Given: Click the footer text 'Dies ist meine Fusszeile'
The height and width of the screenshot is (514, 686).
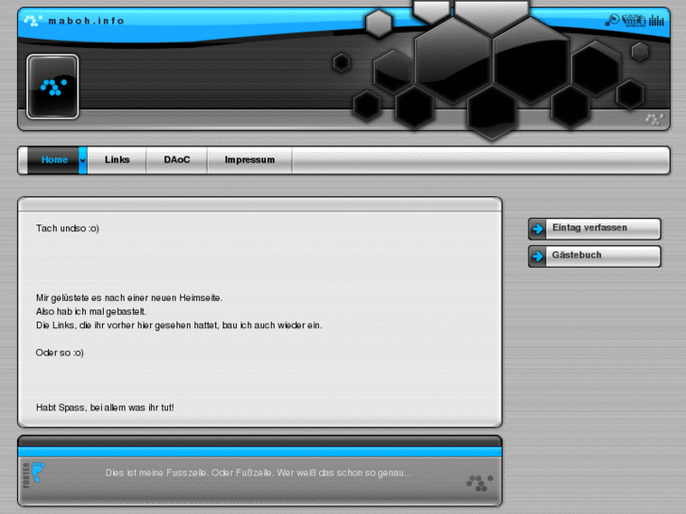Looking at the screenshot, I should pyautogui.click(x=259, y=473).
